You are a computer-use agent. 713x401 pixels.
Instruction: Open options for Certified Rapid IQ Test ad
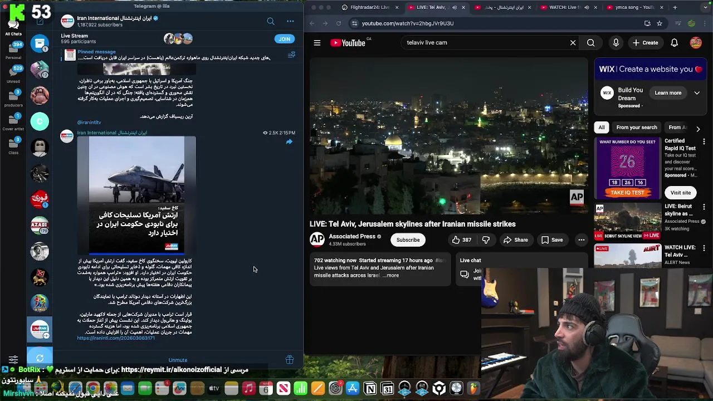tap(704, 141)
